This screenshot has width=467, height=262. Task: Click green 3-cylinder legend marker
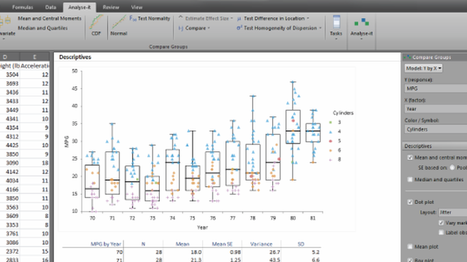[330, 122]
